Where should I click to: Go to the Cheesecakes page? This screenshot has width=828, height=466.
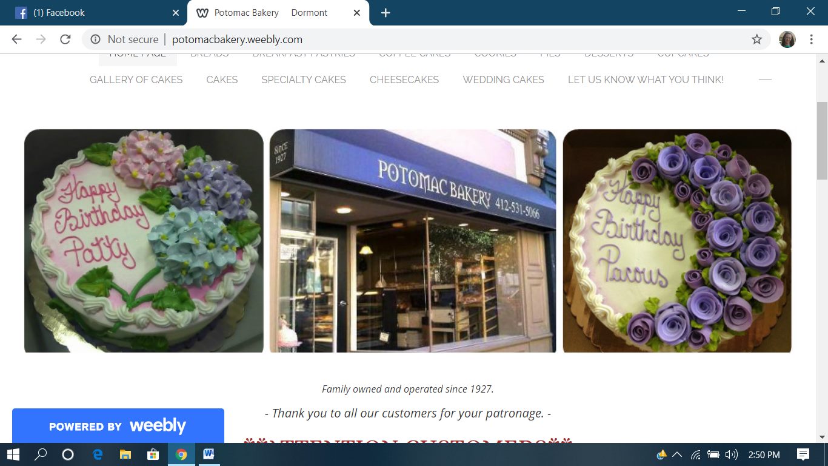(404, 79)
